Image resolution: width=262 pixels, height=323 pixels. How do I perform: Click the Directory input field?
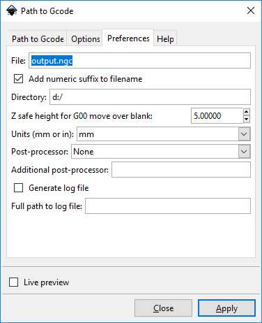150,97
